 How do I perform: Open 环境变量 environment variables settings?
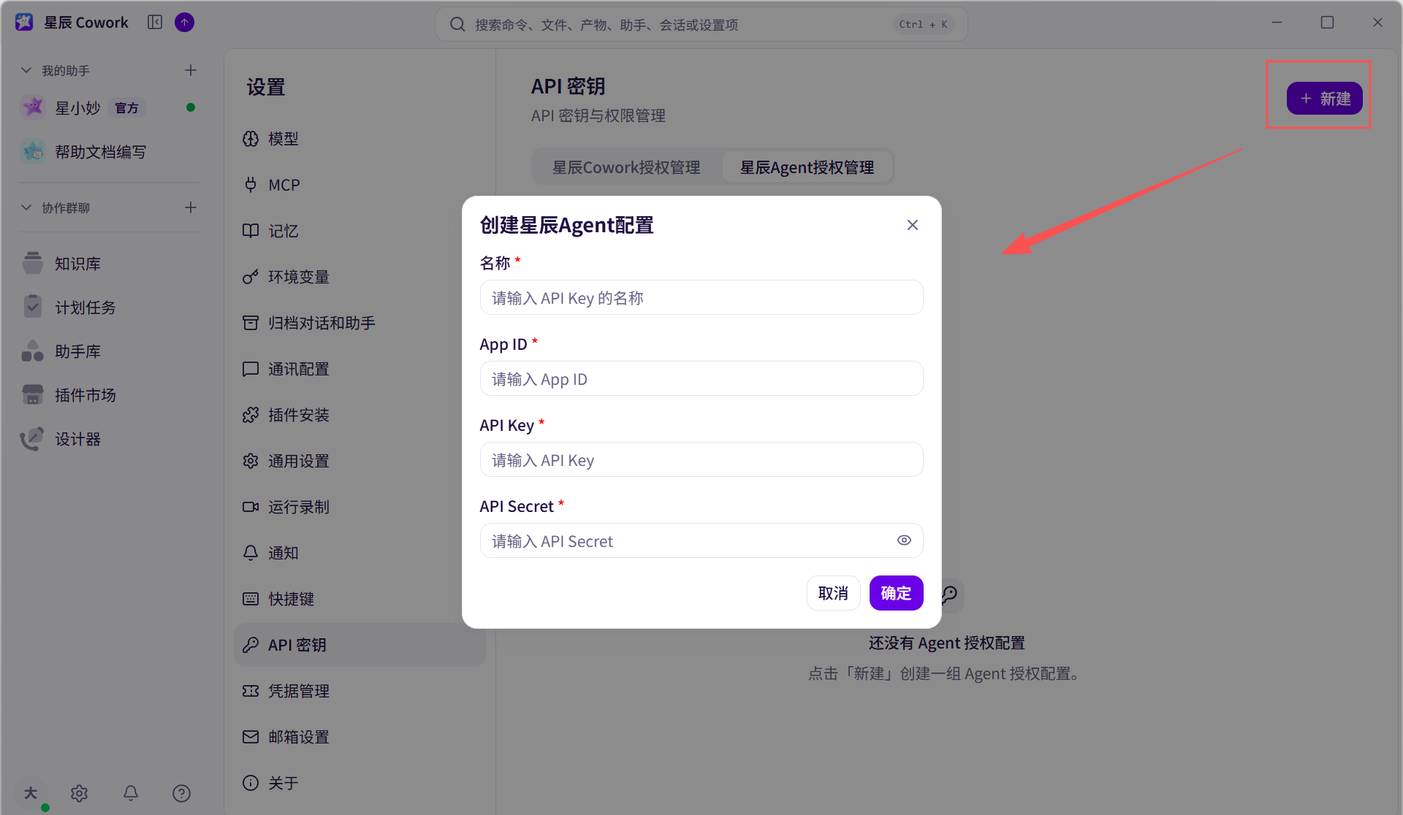tap(358, 277)
